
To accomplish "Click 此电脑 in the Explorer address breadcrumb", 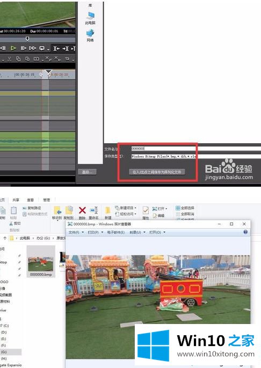I will (25, 238).
